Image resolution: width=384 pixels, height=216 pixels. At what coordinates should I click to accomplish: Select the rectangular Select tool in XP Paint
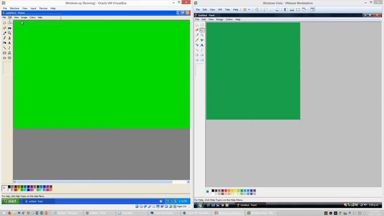coord(10,23)
